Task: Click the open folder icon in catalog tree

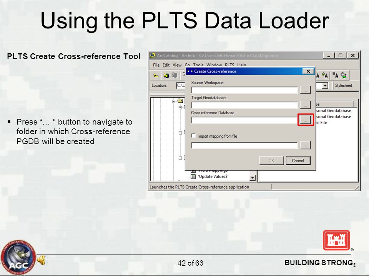Action: tap(181, 101)
